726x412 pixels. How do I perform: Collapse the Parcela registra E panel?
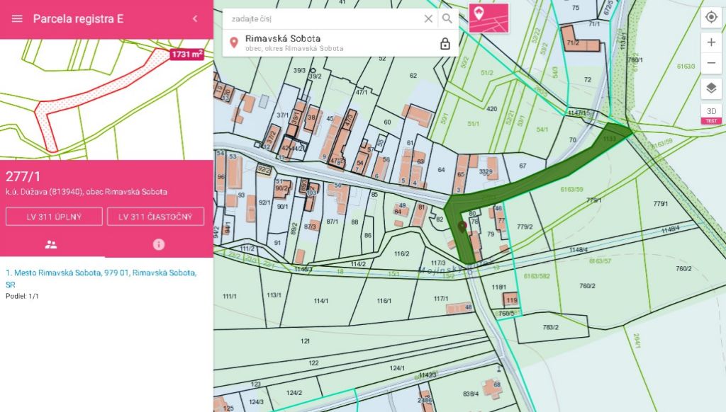coord(195,19)
